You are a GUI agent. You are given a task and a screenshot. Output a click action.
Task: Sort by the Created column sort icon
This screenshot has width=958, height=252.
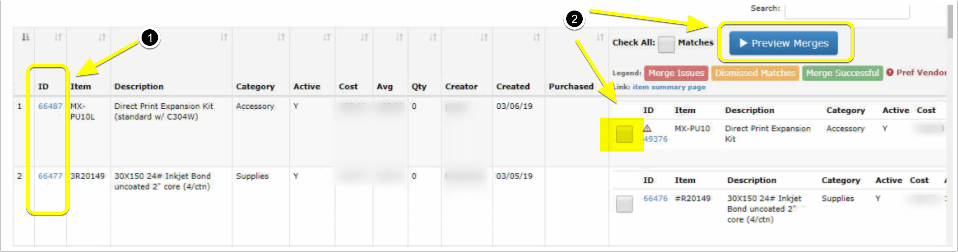[x=536, y=37]
